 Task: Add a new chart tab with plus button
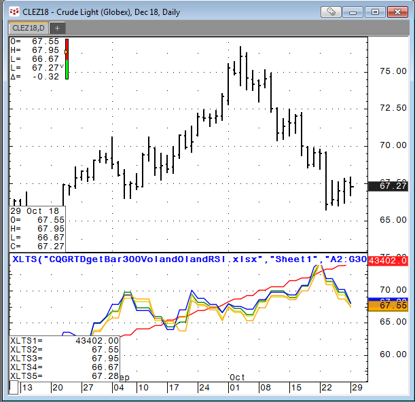[x=58, y=28]
